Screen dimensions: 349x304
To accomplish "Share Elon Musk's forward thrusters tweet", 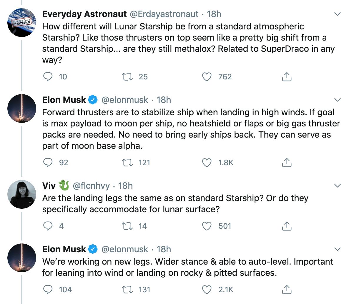I will (x=286, y=162).
